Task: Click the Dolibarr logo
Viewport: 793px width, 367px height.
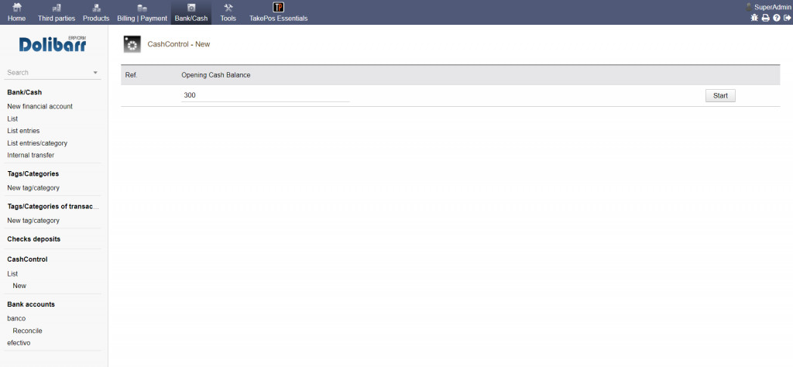Action: (x=53, y=44)
